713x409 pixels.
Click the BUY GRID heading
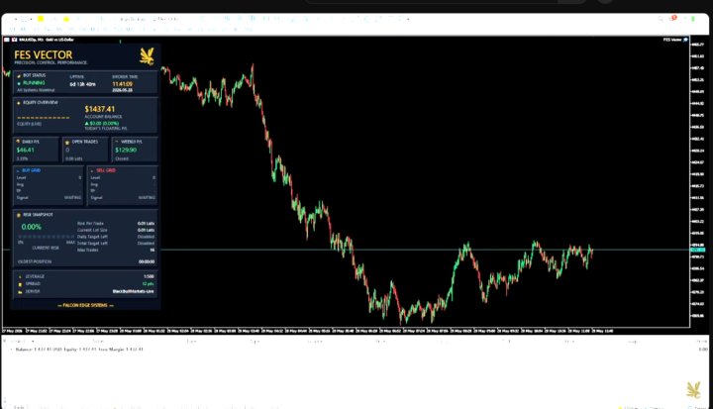(31, 170)
